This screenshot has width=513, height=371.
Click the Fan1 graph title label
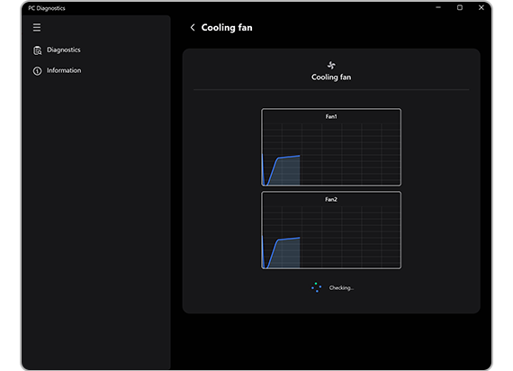[x=331, y=116]
